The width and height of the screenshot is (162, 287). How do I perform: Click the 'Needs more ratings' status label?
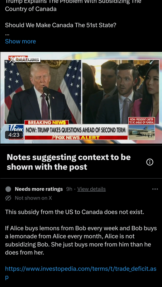click(39, 189)
